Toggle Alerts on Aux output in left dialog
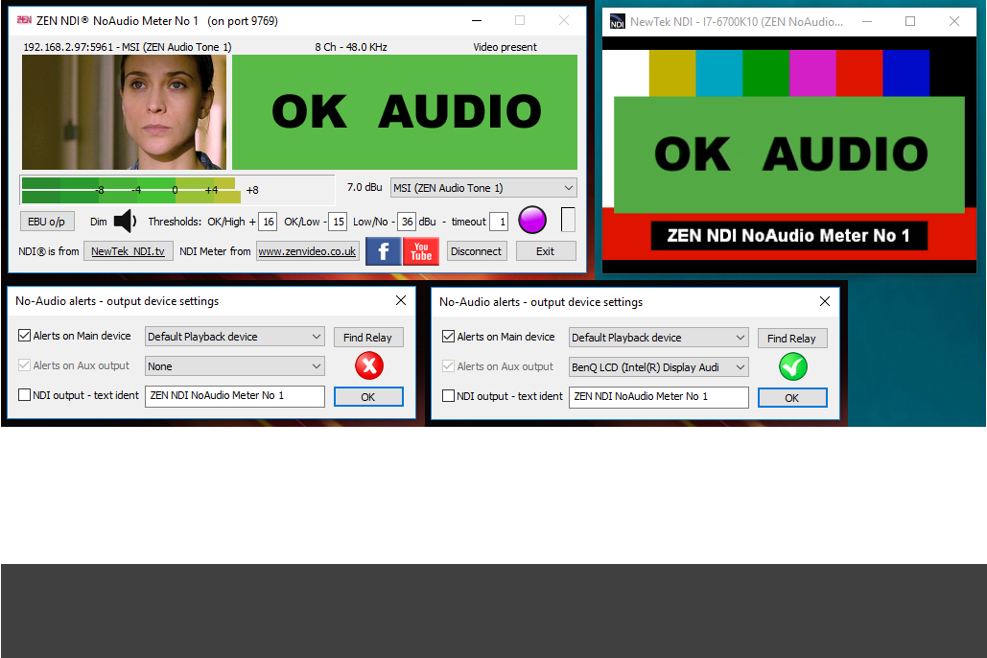 (x=25, y=365)
